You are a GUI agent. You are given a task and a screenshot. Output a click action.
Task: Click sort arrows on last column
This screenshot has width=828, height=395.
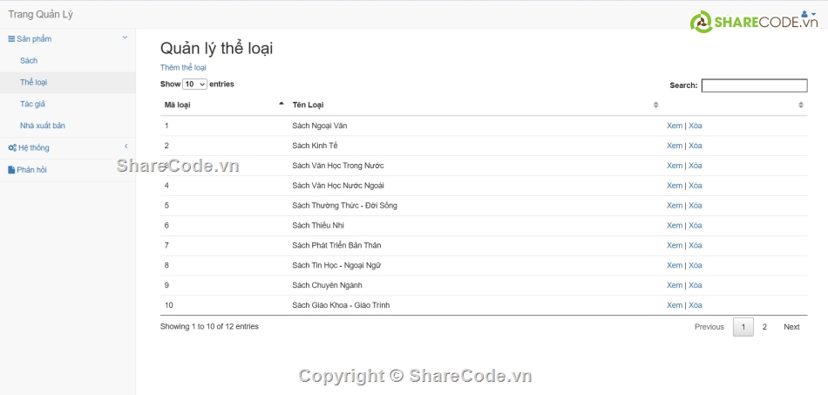801,105
